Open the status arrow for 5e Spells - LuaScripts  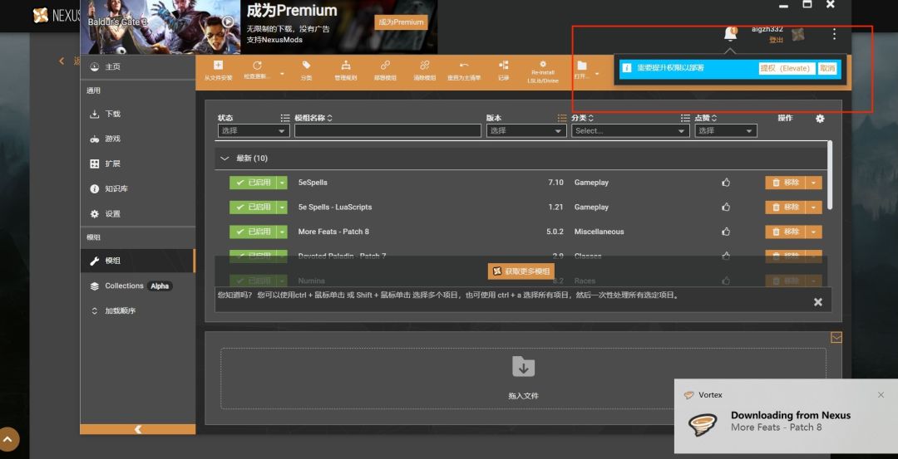(282, 207)
